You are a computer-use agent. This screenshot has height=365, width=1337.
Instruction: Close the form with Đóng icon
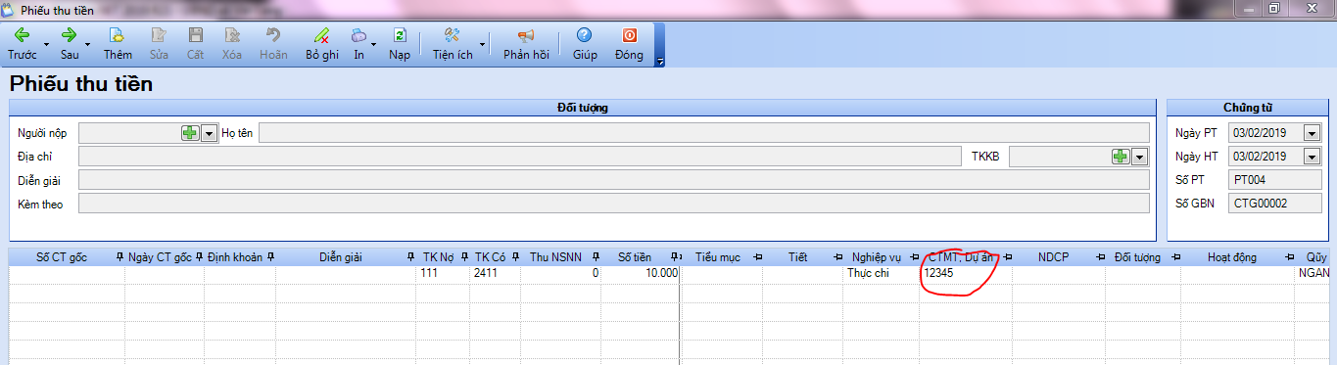[629, 35]
